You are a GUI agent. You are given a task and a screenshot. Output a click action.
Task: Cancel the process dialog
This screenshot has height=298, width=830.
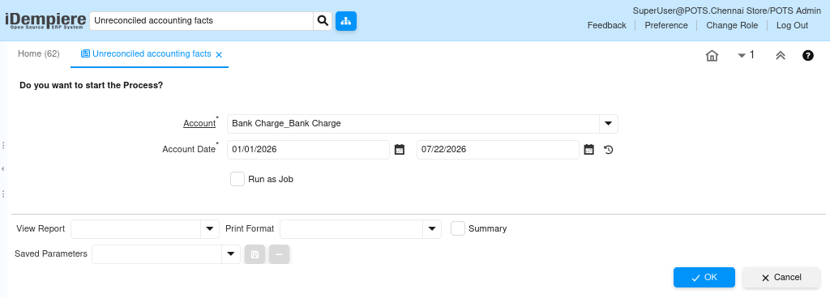(781, 278)
